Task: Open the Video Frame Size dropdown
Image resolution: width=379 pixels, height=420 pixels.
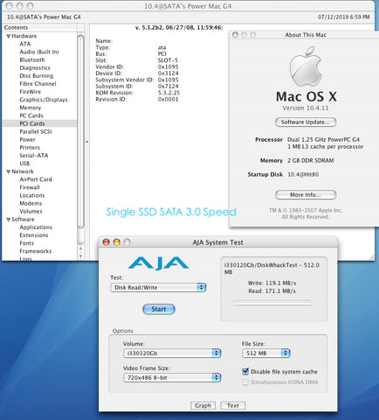Action: [172, 378]
